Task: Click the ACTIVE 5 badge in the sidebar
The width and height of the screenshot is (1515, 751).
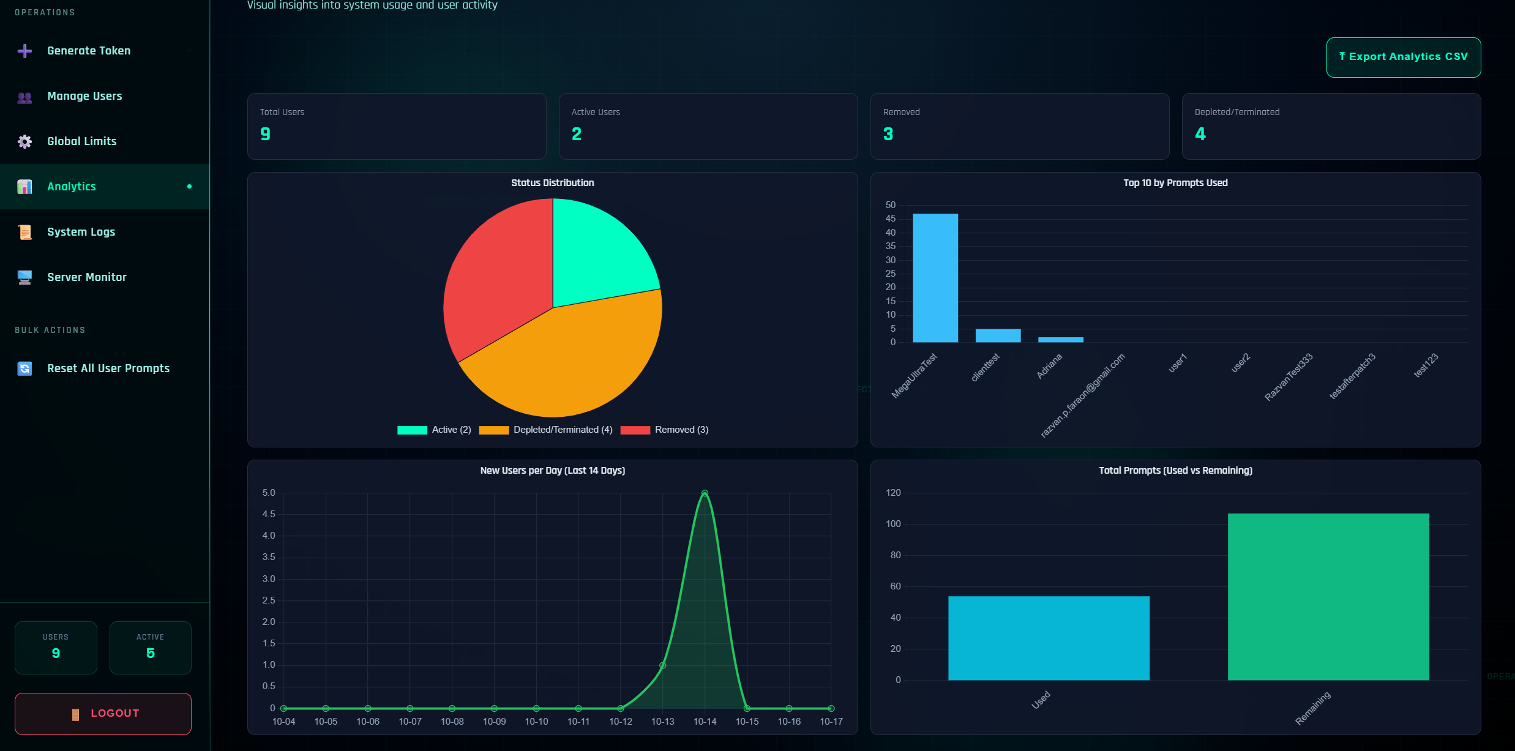Action: coord(150,648)
